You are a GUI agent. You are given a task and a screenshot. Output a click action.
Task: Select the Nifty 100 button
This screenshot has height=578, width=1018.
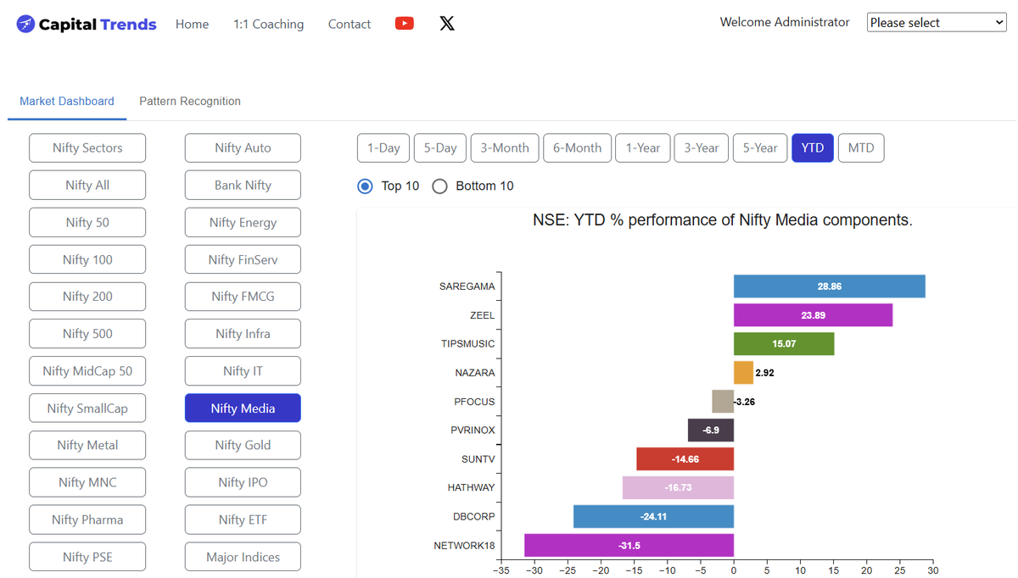(x=87, y=259)
